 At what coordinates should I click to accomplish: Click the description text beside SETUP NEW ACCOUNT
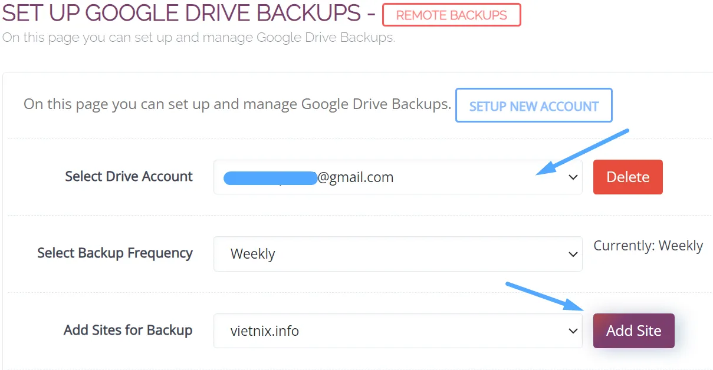pyautogui.click(x=237, y=104)
